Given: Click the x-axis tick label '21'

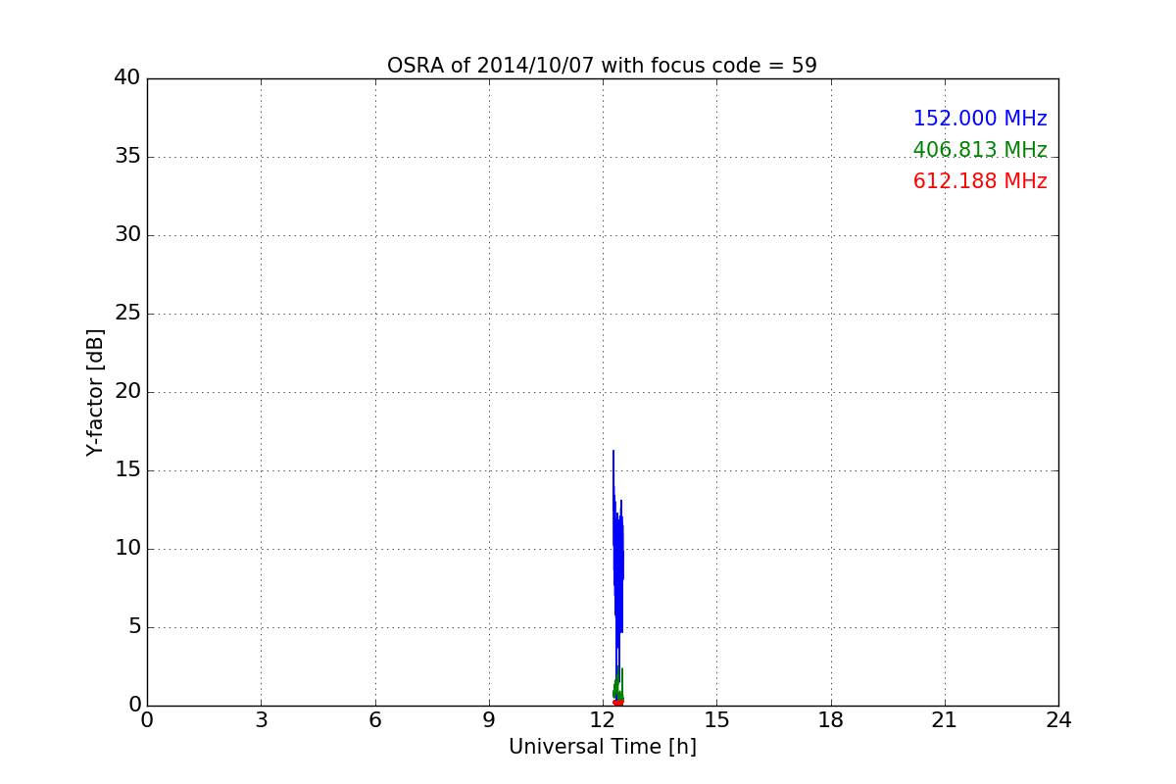Looking at the screenshot, I should (945, 720).
